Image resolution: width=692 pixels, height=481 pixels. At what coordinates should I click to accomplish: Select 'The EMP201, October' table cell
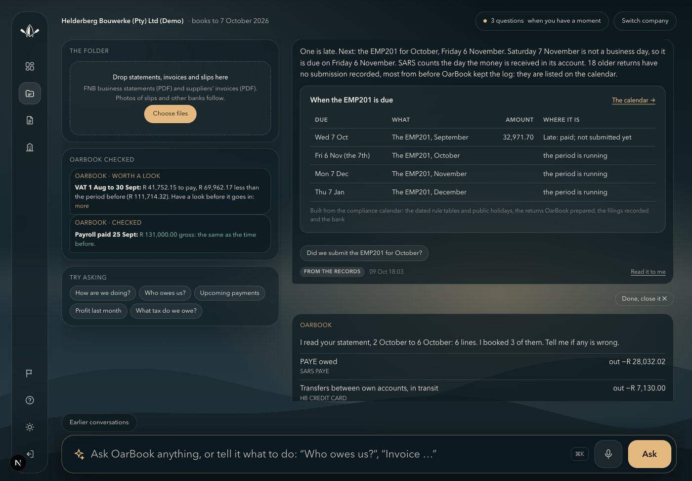coord(426,156)
